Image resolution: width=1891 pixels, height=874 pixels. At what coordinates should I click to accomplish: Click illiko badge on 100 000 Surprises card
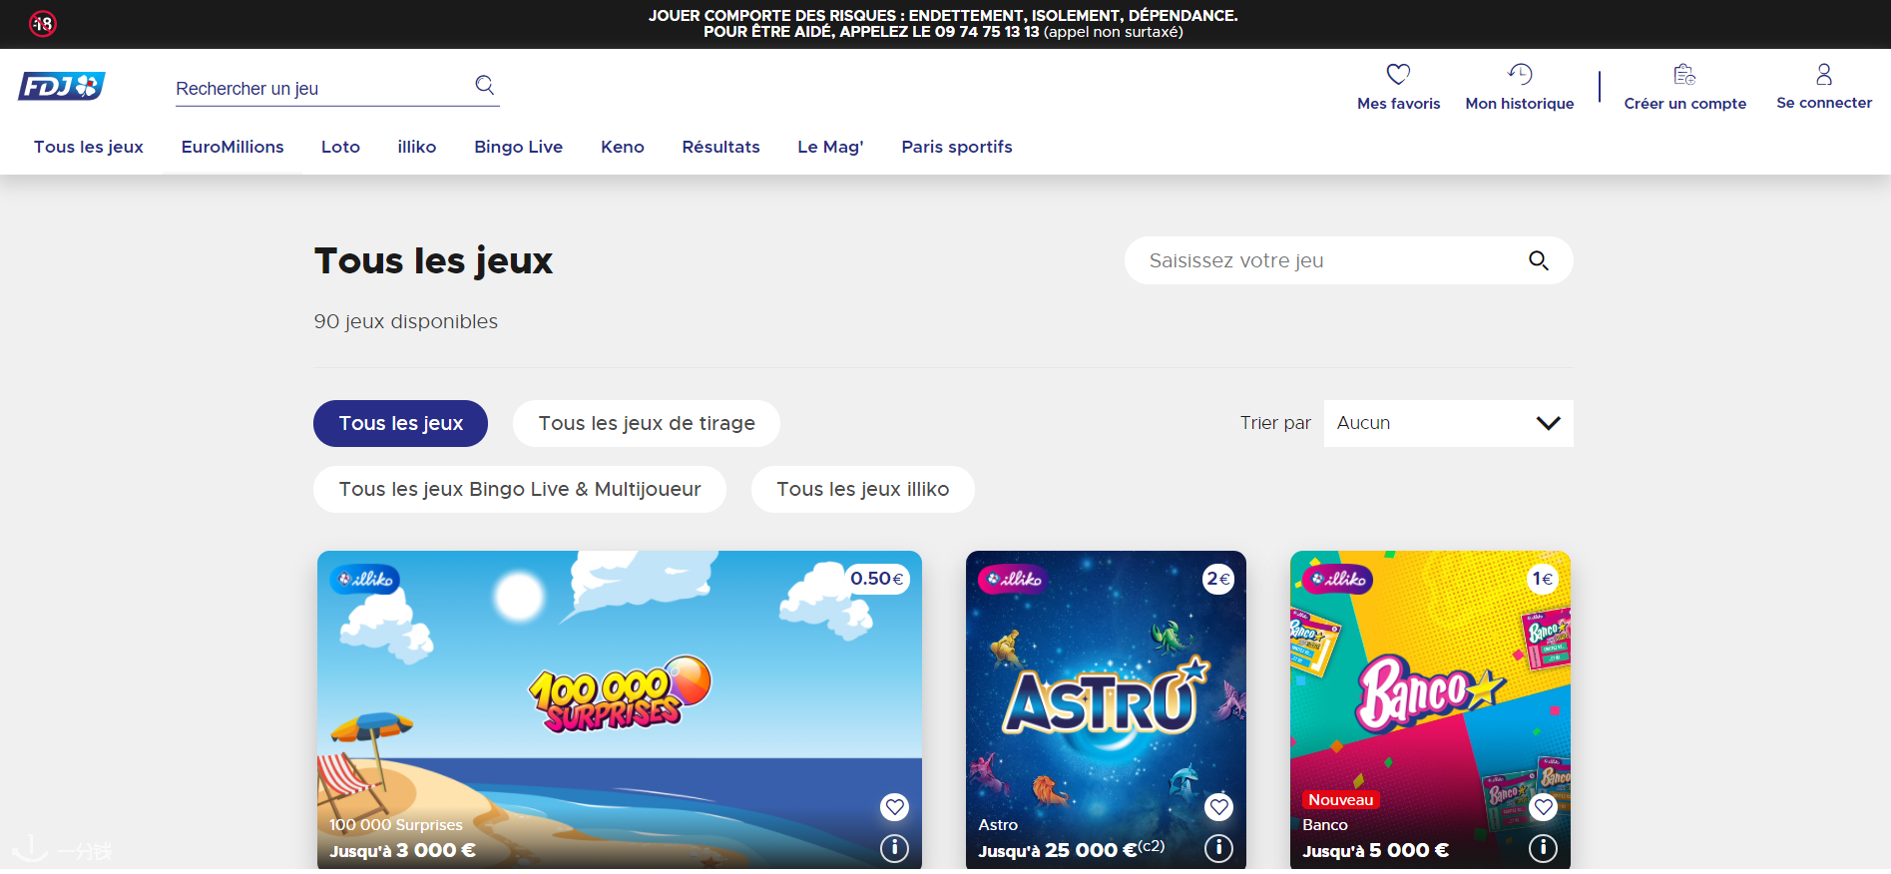pyautogui.click(x=365, y=579)
